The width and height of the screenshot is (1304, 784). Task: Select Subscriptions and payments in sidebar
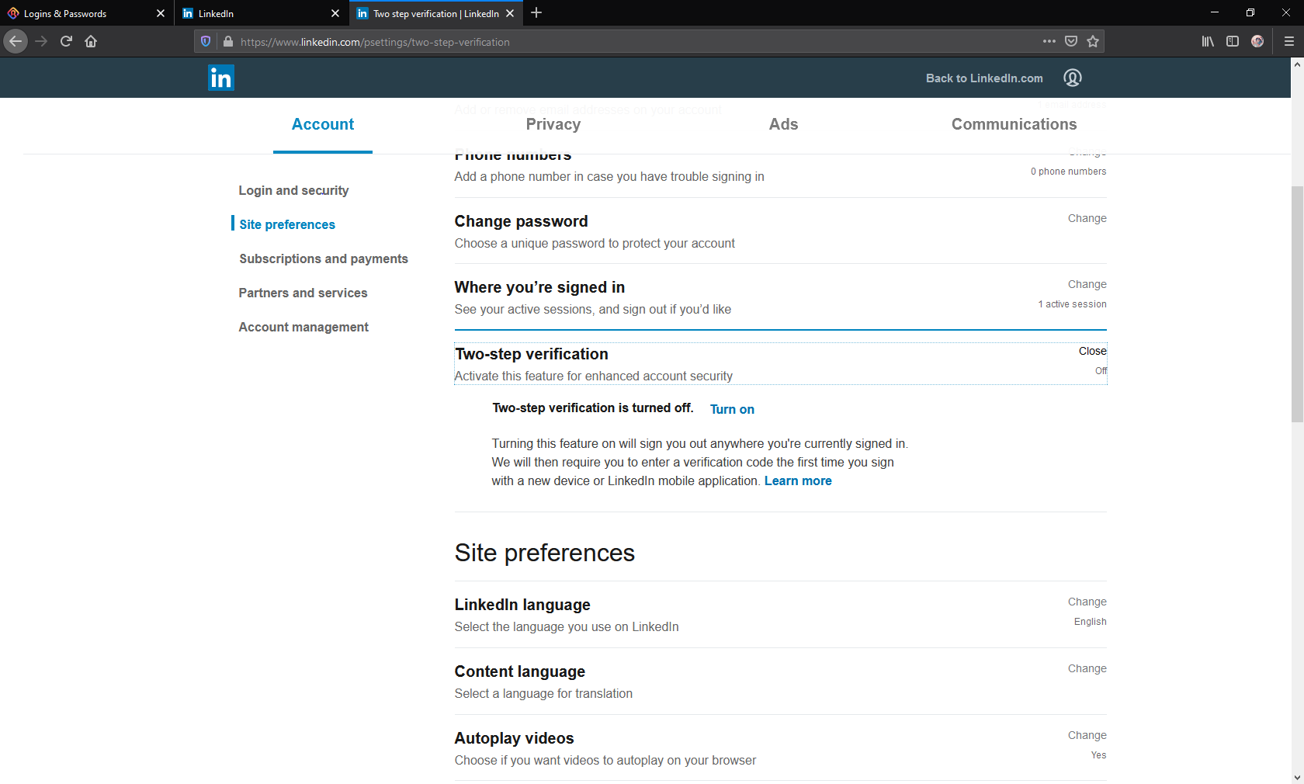(324, 258)
